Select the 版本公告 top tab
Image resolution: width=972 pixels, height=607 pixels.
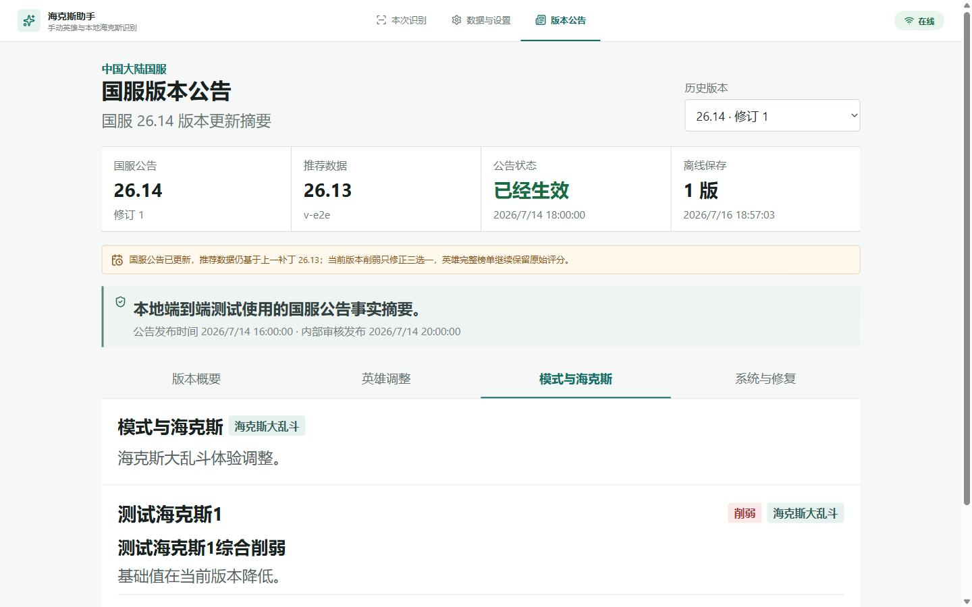(x=560, y=20)
